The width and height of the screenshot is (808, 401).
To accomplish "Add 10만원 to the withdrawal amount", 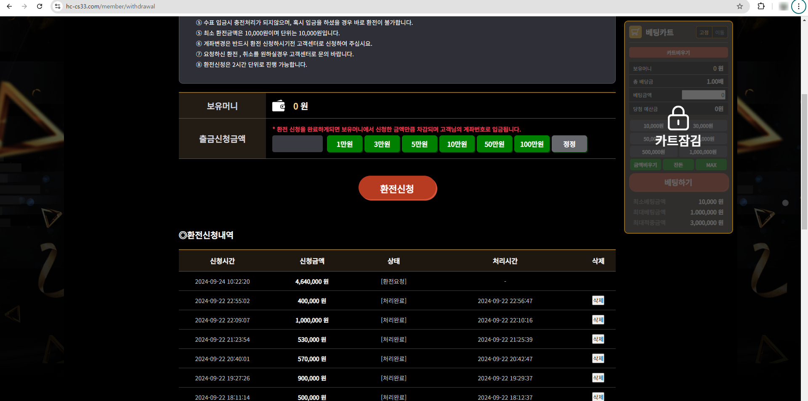I will (457, 144).
